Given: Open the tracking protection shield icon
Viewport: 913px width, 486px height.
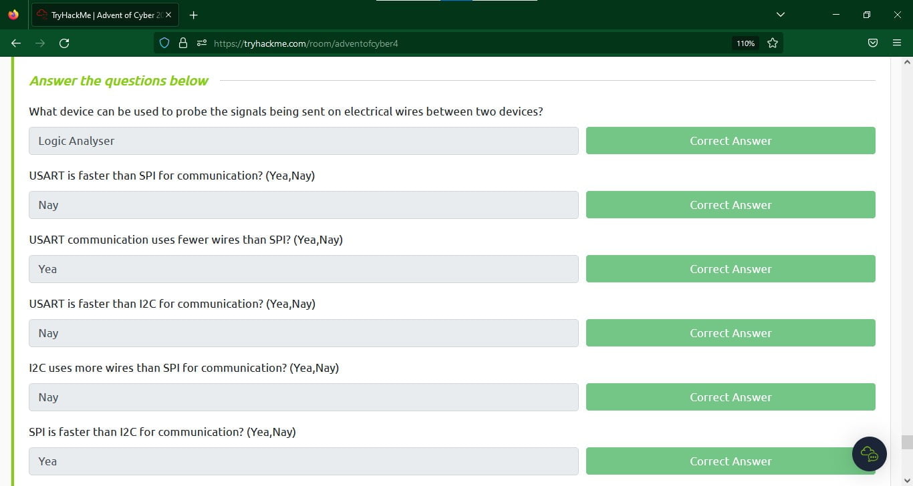Looking at the screenshot, I should coord(164,43).
